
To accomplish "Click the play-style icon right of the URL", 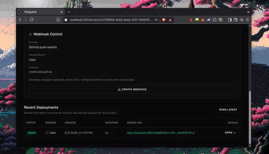I will point(157,20).
